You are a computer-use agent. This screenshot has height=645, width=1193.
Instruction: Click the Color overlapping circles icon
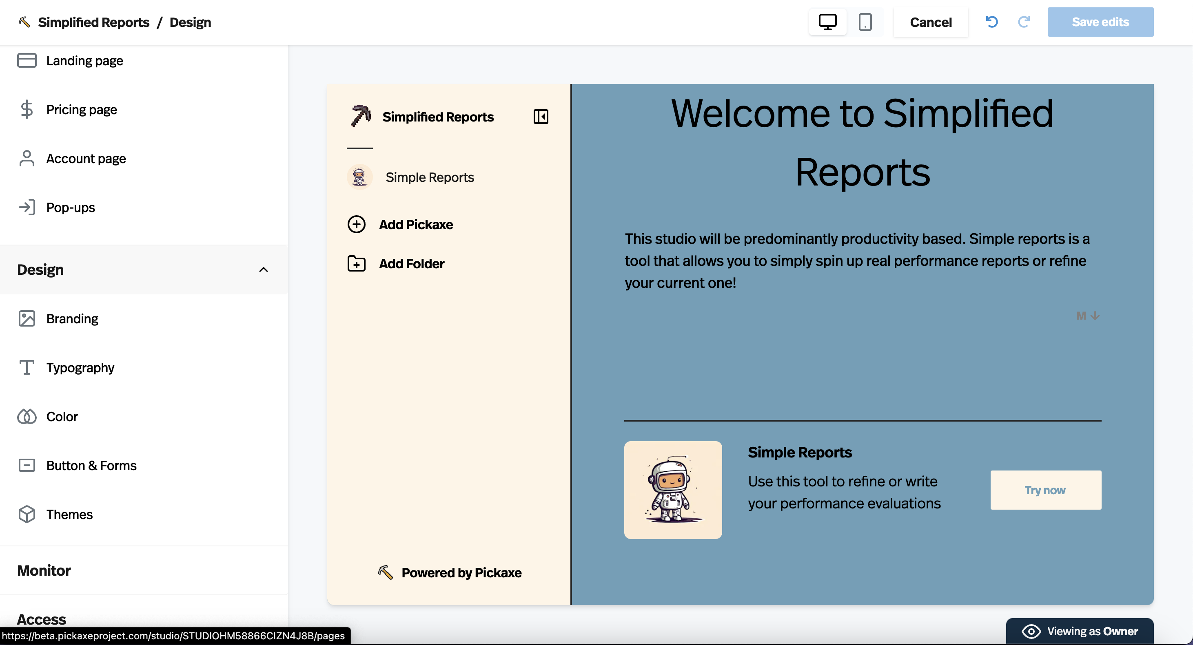[x=27, y=416]
